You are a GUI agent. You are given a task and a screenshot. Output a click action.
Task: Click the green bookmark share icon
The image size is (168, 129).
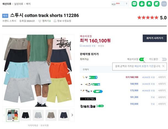(x=149, y=4)
